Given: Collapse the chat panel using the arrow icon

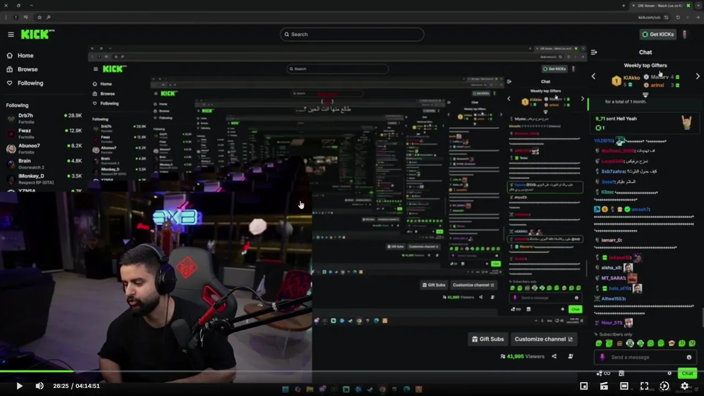Looking at the screenshot, I should point(594,52).
